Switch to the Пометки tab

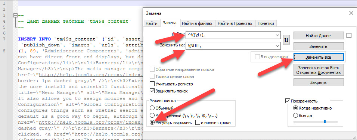point(266,23)
